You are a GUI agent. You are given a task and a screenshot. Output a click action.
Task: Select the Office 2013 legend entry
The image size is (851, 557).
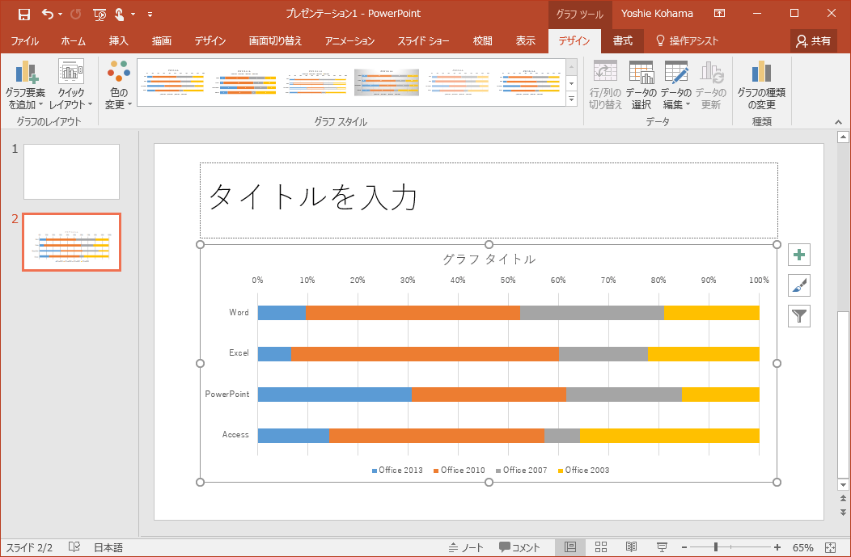(x=396, y=470)
